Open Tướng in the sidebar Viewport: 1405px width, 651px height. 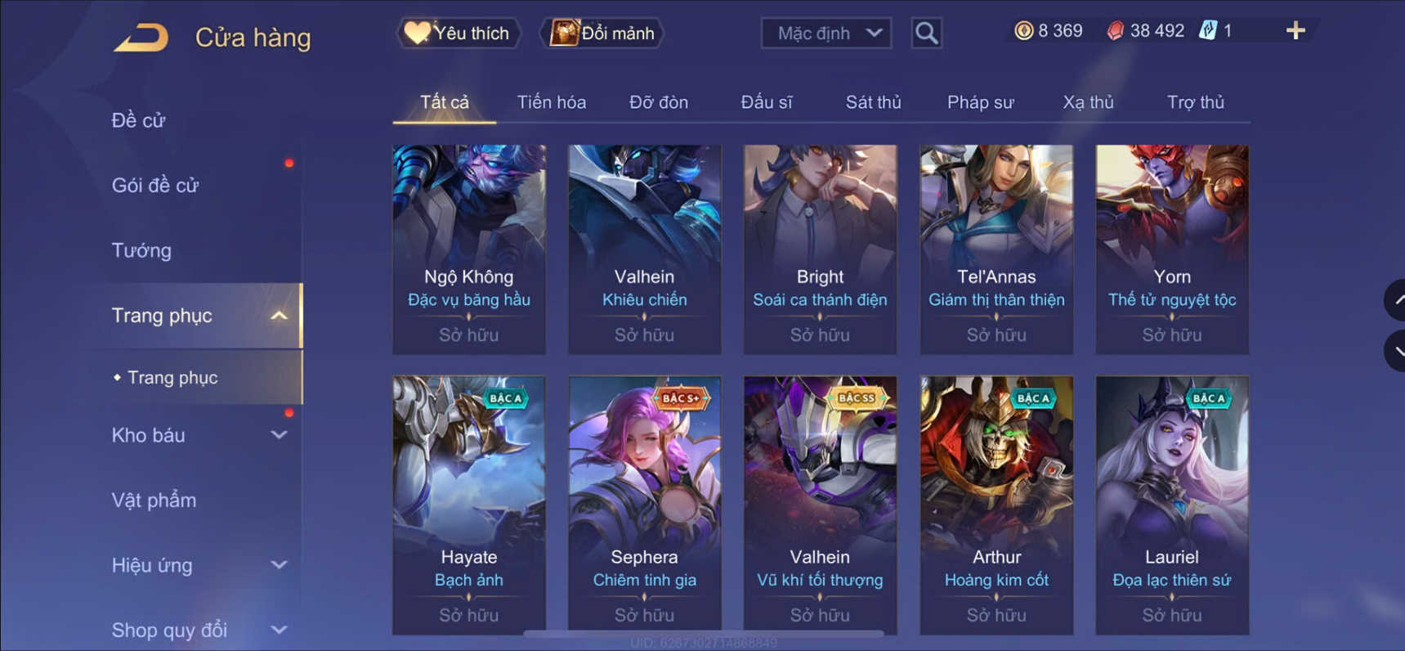click(141, 250)
